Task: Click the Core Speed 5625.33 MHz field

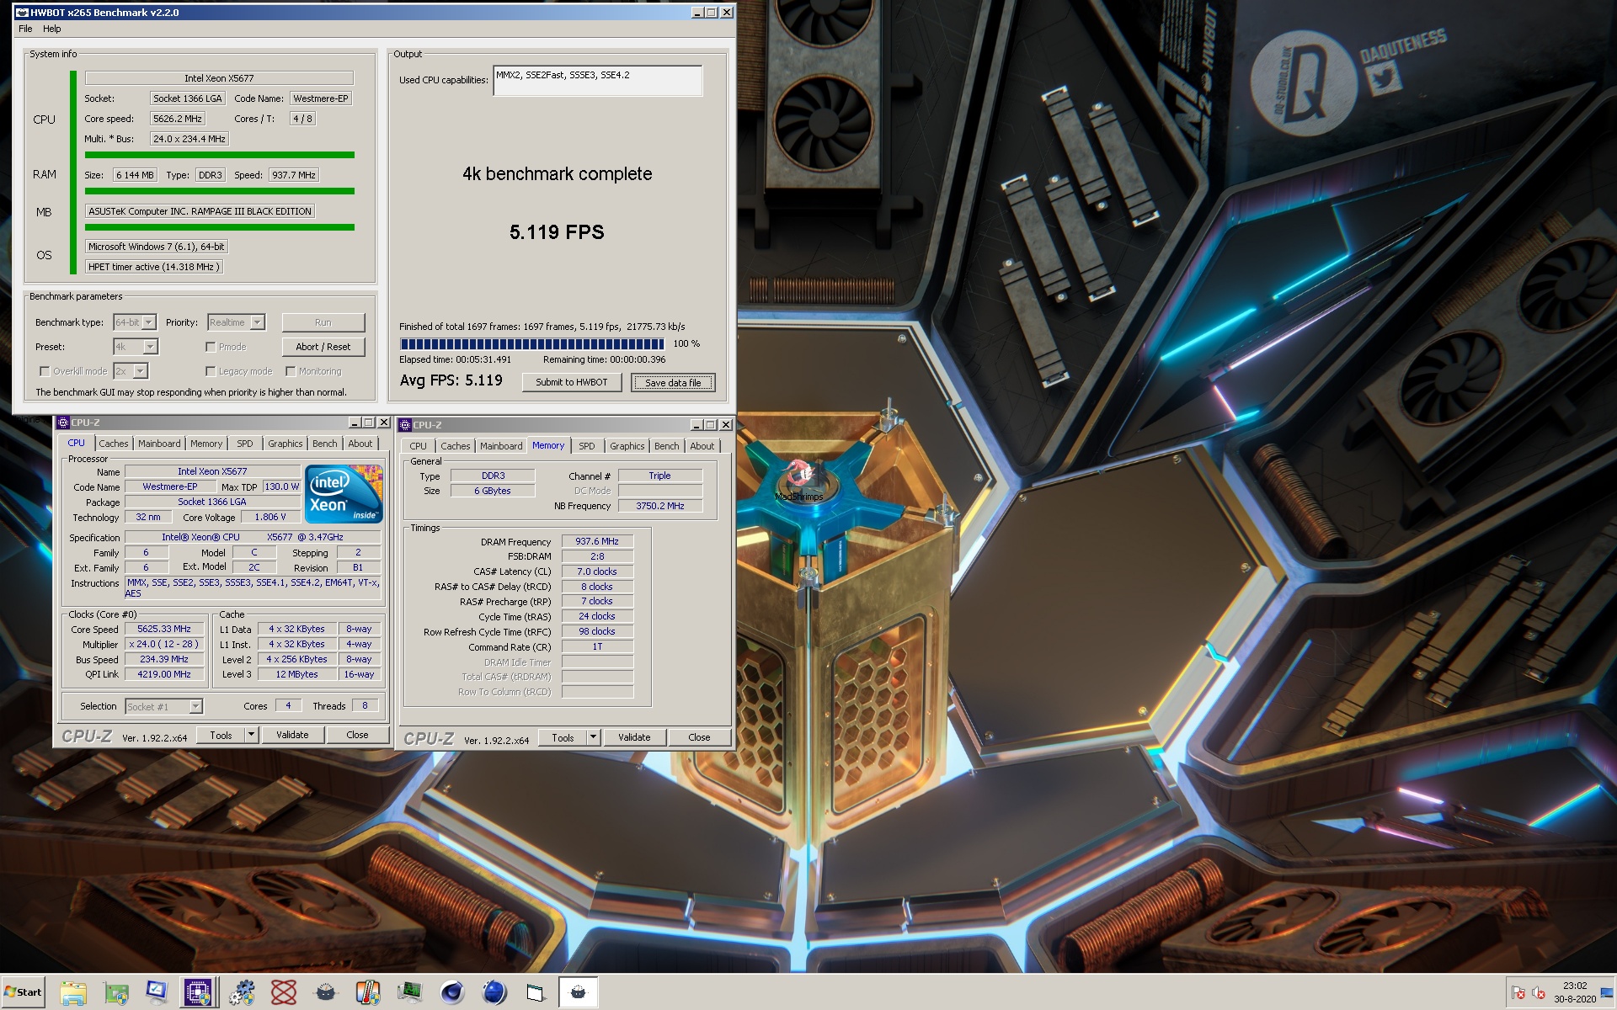Action: (x=164, y=629)
